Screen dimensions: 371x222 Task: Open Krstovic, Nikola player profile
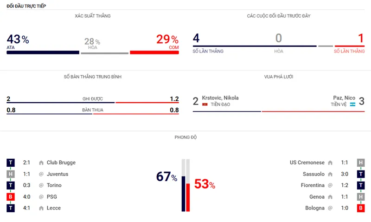click(x=220, y=98)
